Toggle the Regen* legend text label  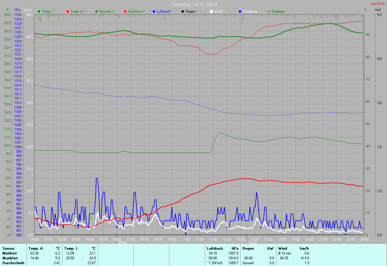191,11
